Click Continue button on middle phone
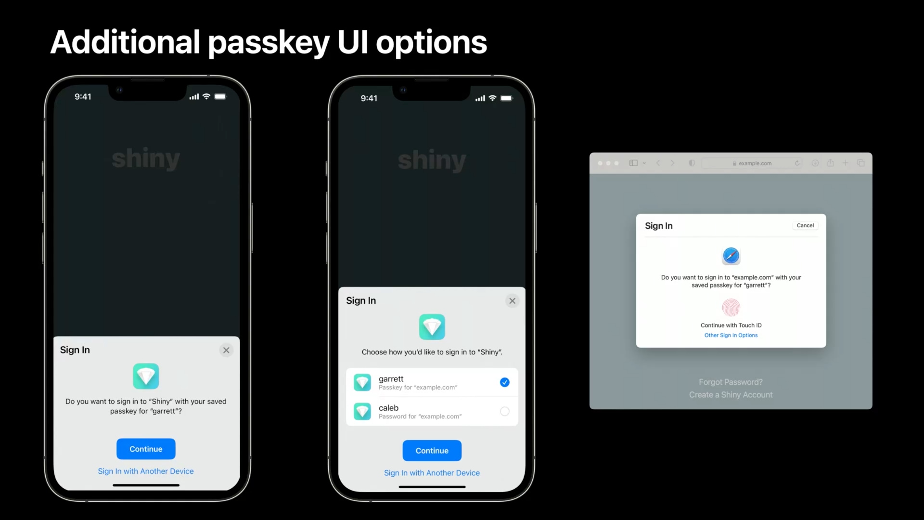The image size is (924, 520). (432, 450)
